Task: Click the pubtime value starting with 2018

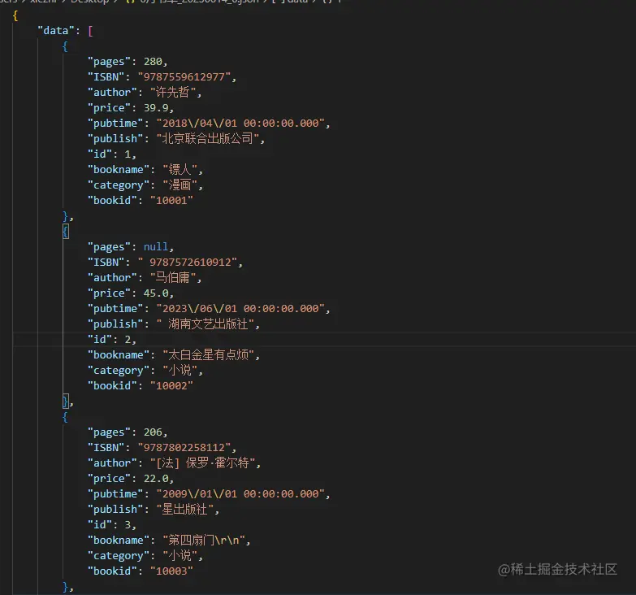Action: pyautogui.click(x=240, y=124)
